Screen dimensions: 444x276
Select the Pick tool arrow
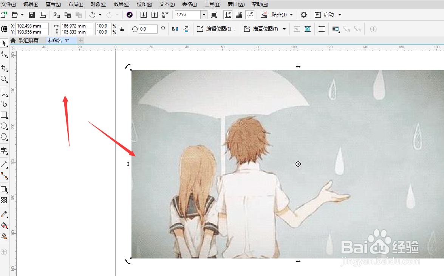pos(4,43)
